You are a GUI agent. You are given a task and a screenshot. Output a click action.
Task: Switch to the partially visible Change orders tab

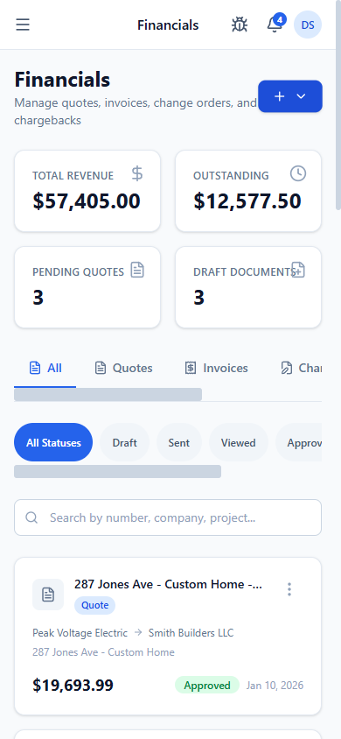tap(301, 368)
